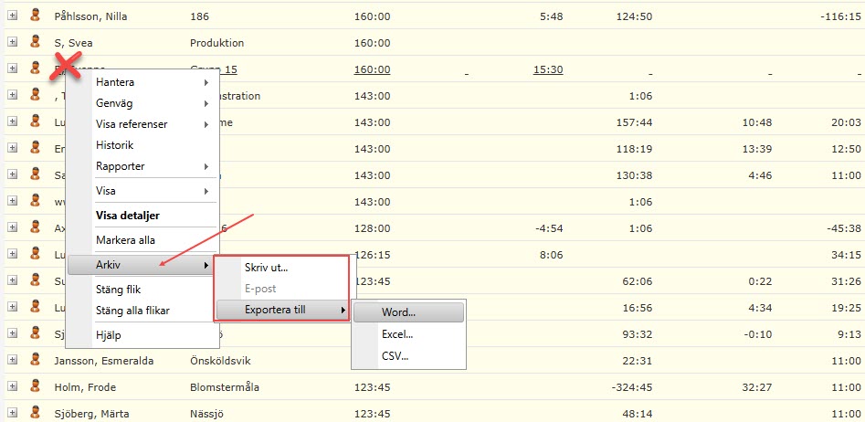
Task: Export to Excel... from the submenu
Action: [397, 334]
